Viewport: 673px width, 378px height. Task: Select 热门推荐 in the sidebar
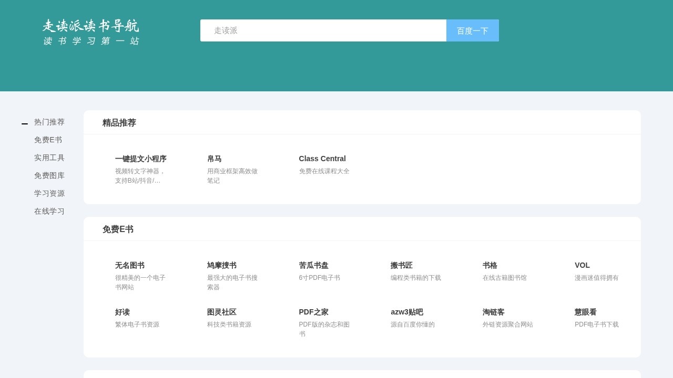coord(49,122)
